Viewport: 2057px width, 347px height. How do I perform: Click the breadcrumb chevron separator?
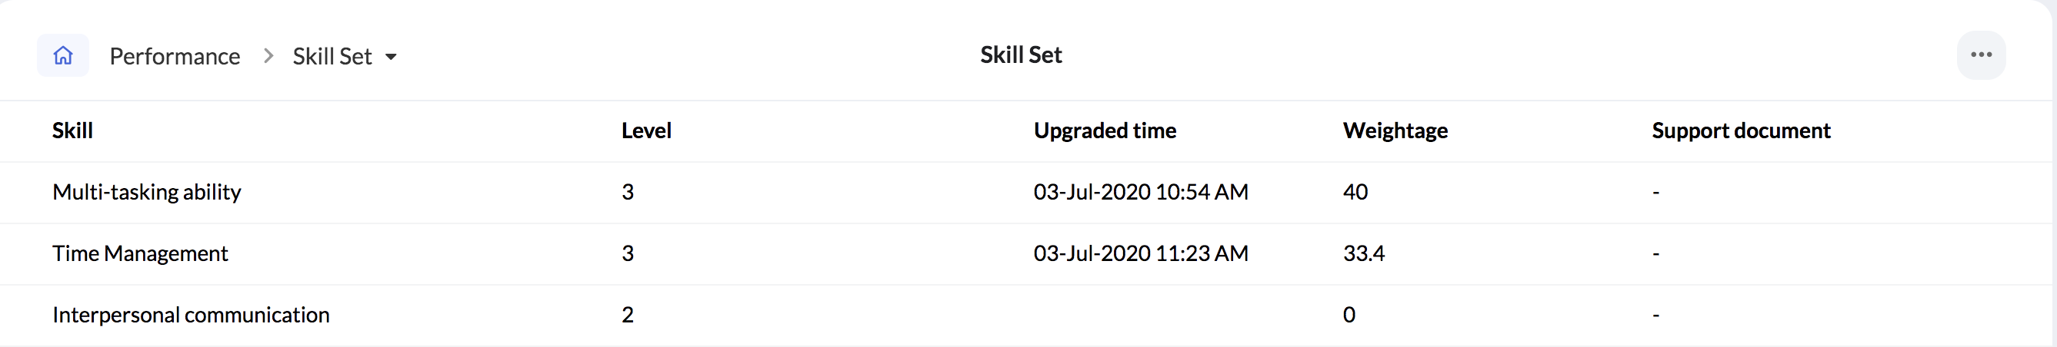(x=268, y=57)
